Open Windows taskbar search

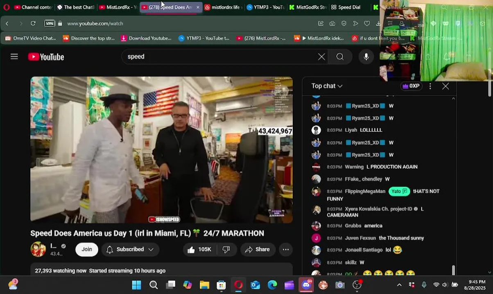point(154,285)
